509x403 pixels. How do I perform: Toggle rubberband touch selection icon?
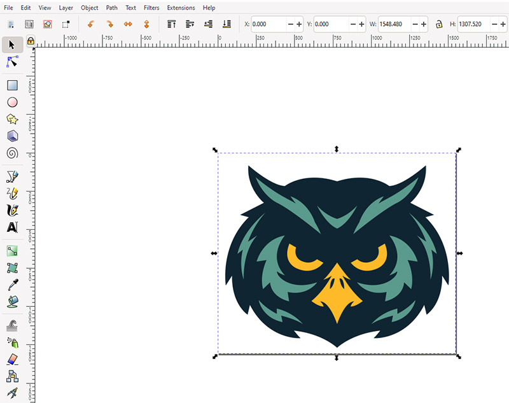[66, 24]
